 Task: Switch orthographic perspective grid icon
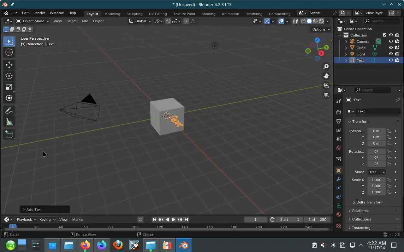326,95
